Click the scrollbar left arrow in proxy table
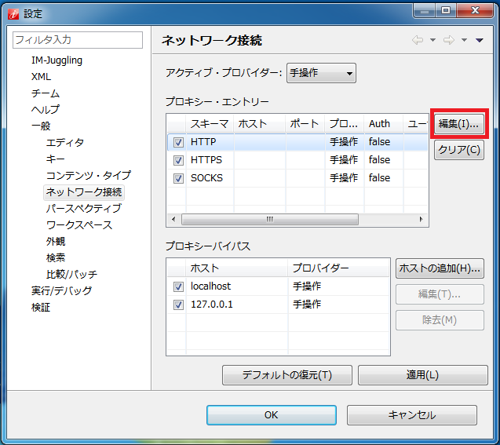Image resolution: width=500 pixels, height=445 pixels. [173, 219]
